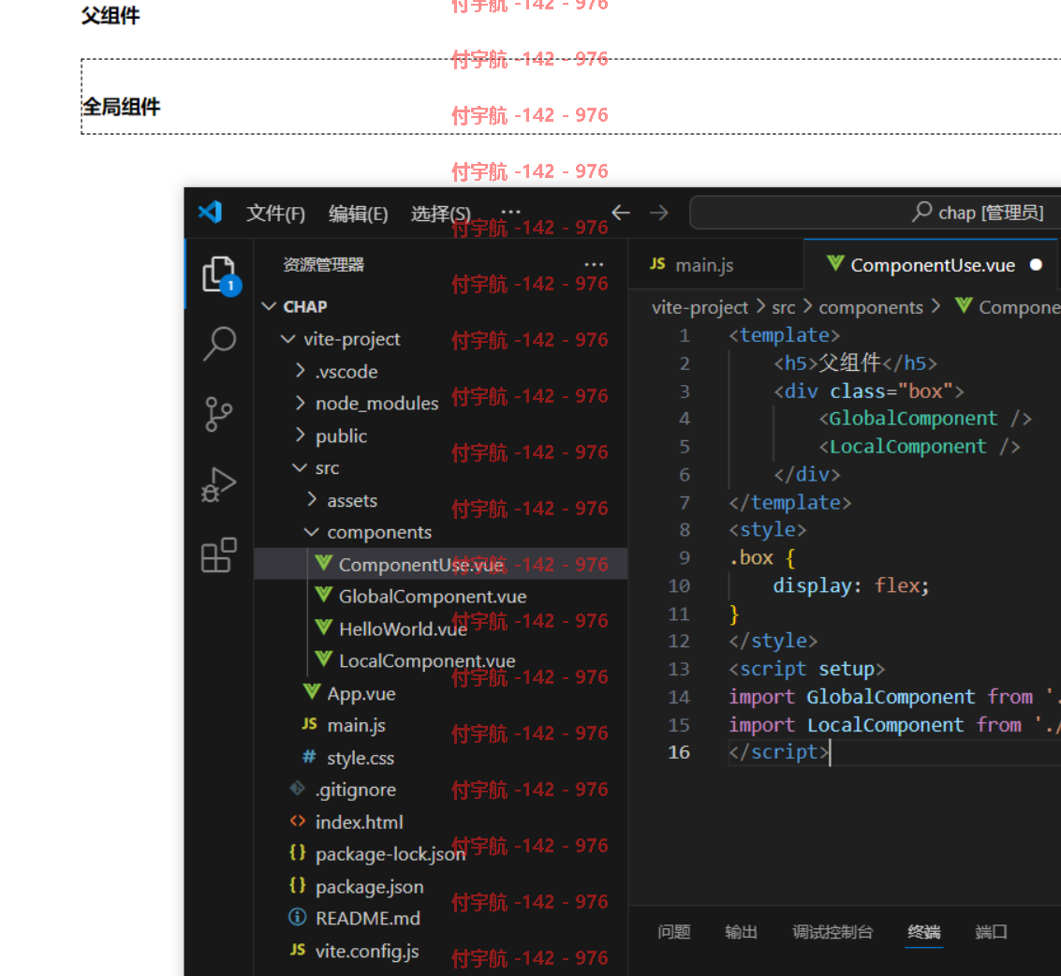Open the Explorer view in activity bar

[219, 274]
